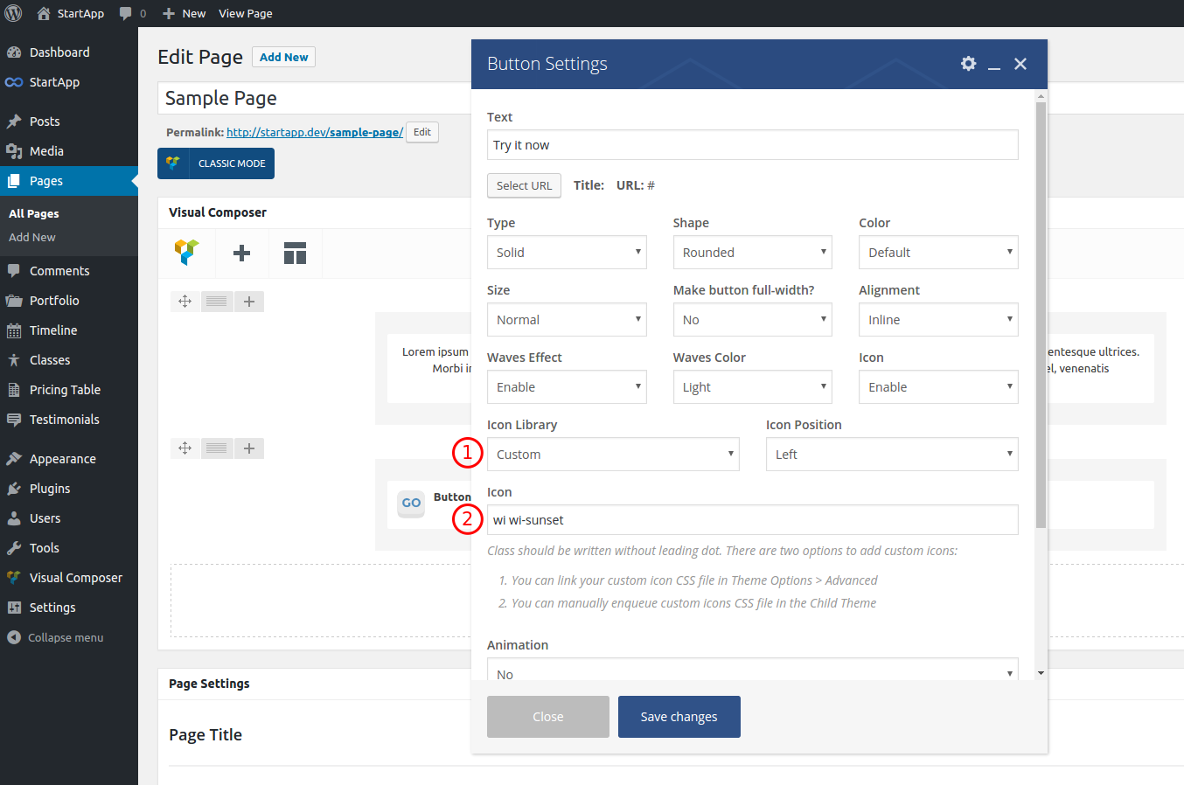Click the GO button element icon
The height and width of the screenshot is (785, 1184).
click(411, 504)
